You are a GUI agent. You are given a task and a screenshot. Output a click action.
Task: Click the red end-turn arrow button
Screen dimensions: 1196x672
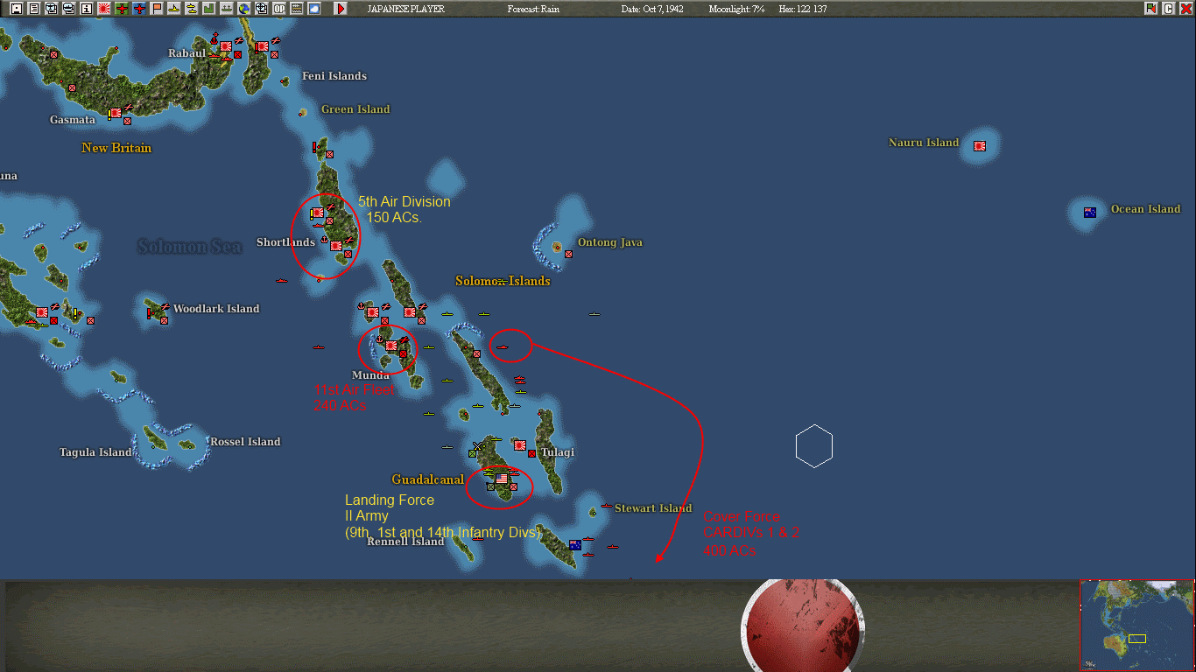point(341,9)
